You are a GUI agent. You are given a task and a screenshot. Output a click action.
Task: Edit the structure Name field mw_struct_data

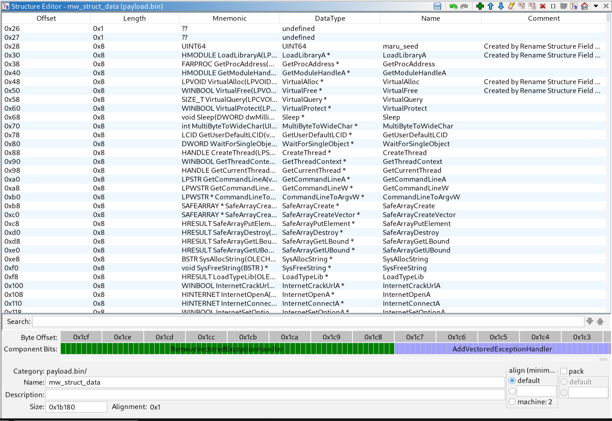[x=275, y=382]
